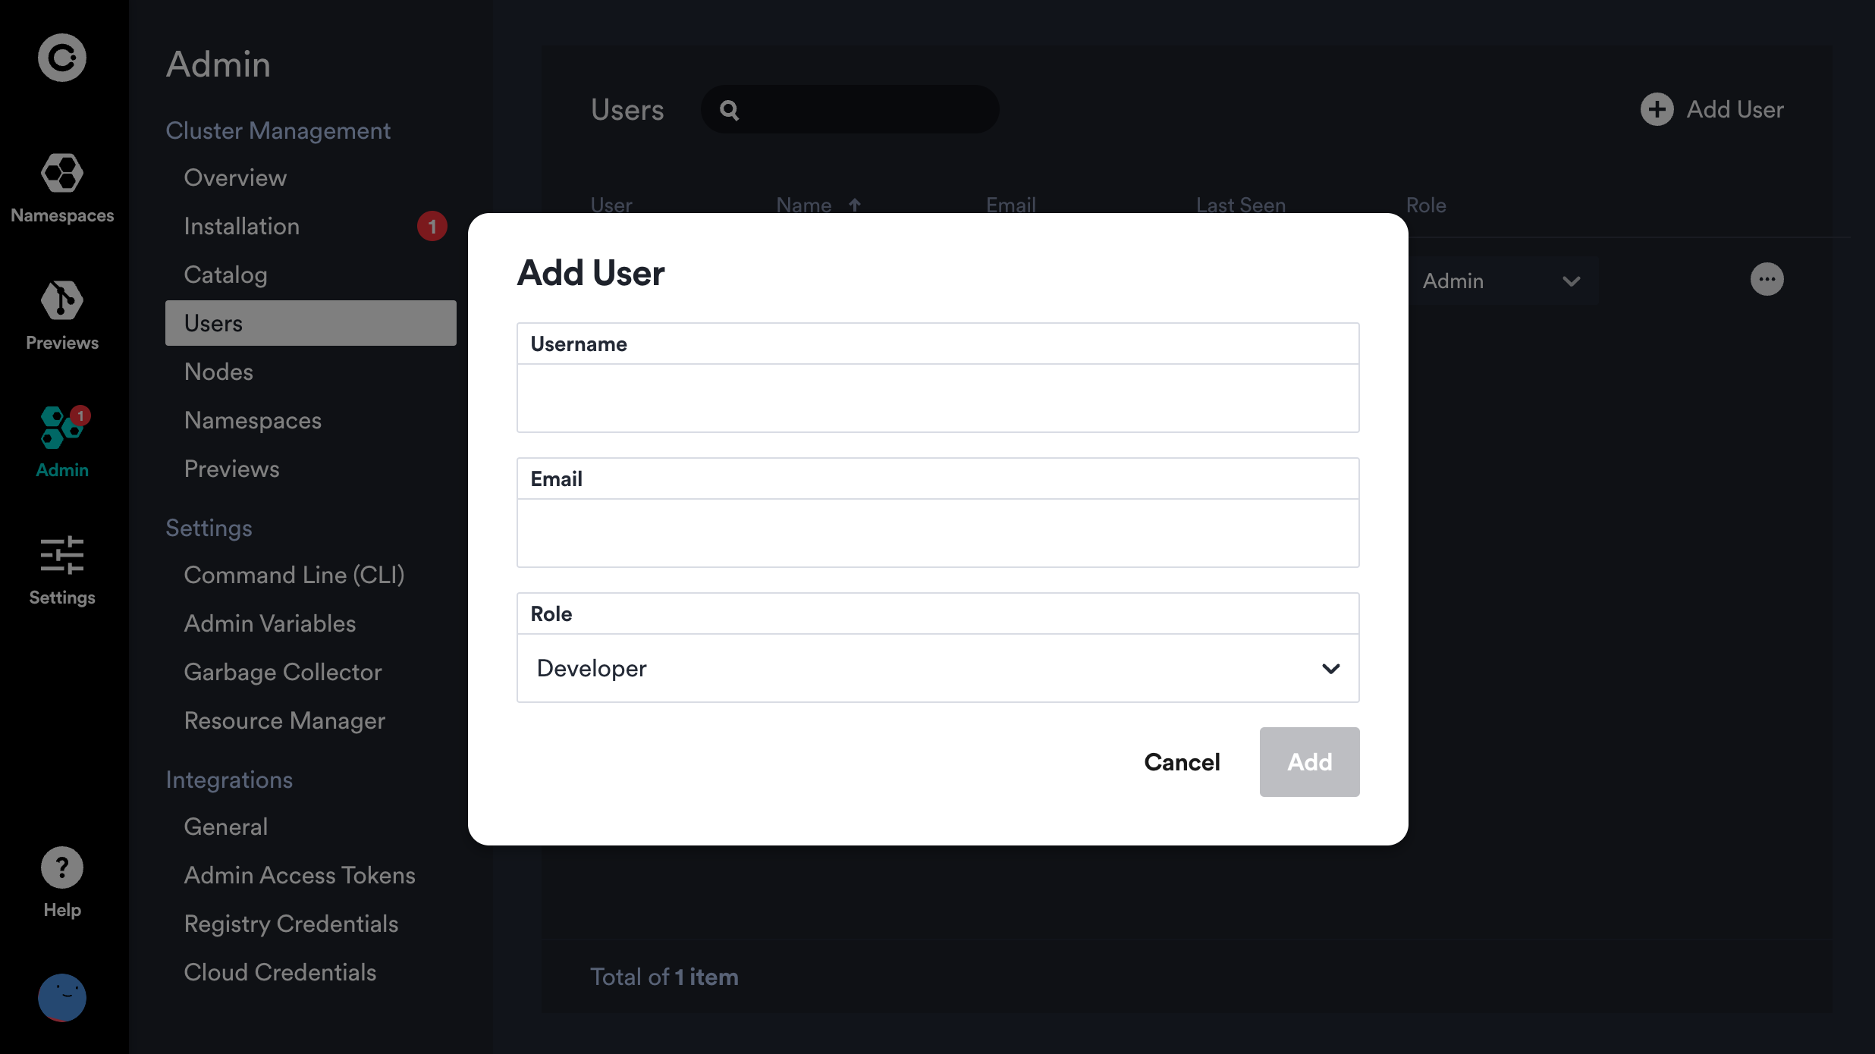Open the user avatar at the sidebar bottom
The height and width of the screenshot is (1054, 1875).
(x=61, y=998)
